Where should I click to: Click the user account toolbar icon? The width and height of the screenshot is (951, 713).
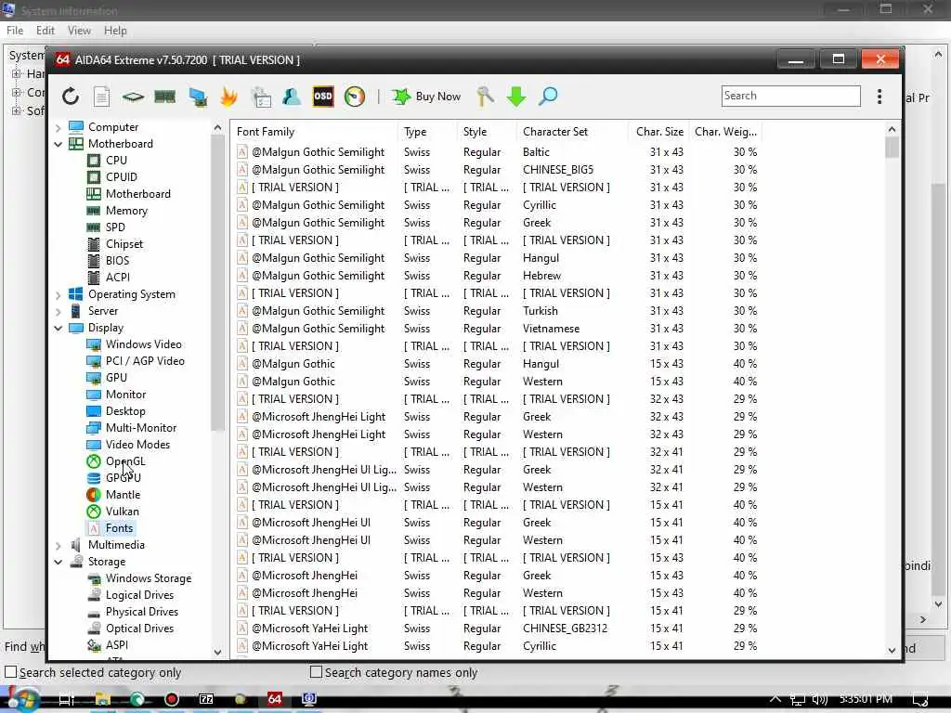point(292,97)
